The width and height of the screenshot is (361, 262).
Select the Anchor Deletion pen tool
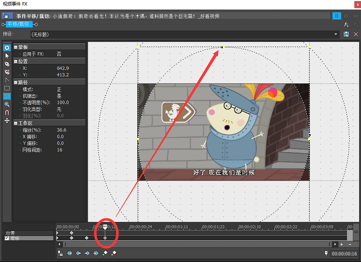[x=7, y=72]
